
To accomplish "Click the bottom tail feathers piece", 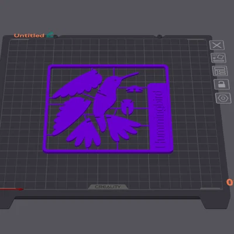I will [84, 133].
